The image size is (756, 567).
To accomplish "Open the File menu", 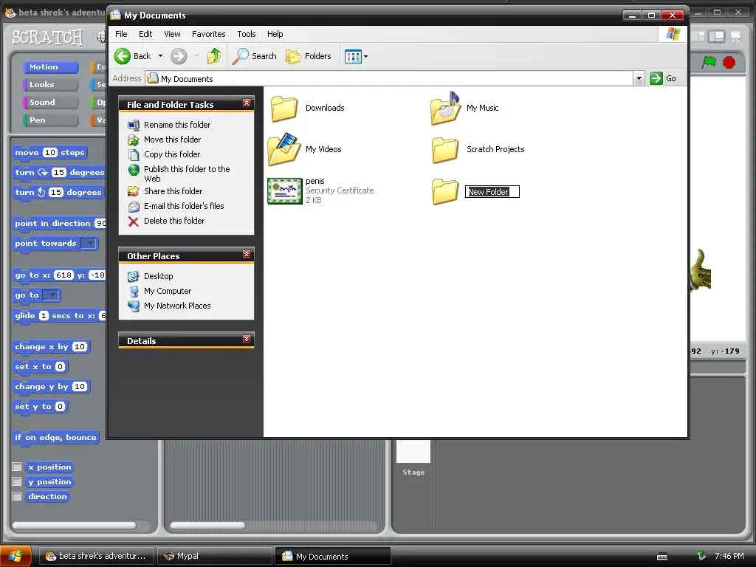I will [x=121, y=34].
